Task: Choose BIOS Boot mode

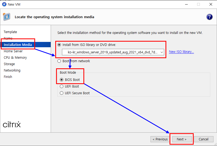Action: (x=70, y=80)
